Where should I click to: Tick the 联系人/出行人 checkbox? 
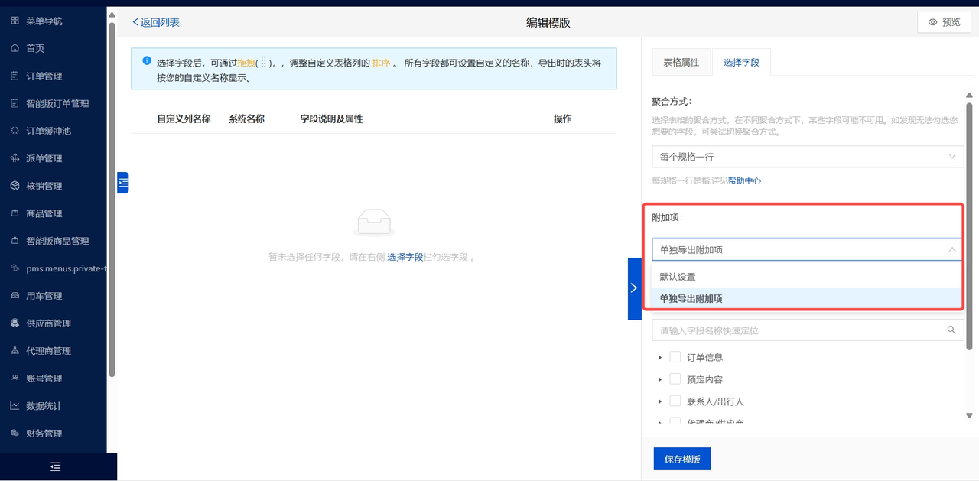coord(675,401)
